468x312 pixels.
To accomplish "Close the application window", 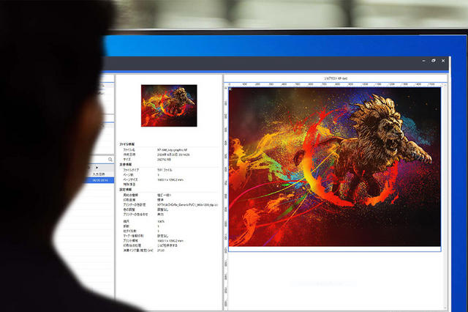I will pos(443,61).
